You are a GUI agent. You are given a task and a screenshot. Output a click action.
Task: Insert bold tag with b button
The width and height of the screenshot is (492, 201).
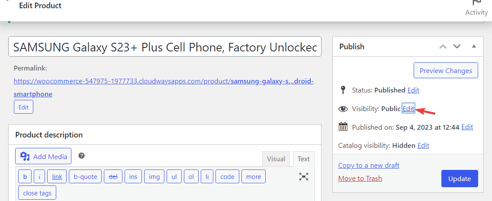pos(25,176)
